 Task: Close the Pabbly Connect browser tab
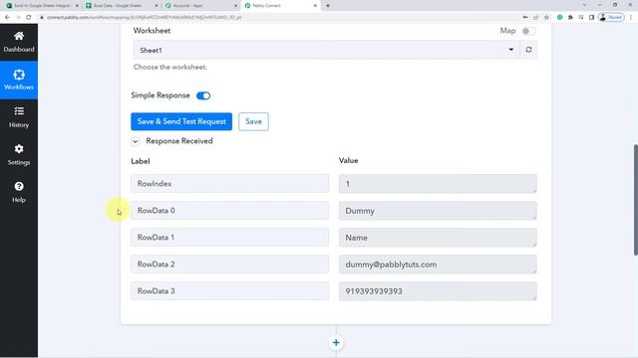tap(315, 6)
